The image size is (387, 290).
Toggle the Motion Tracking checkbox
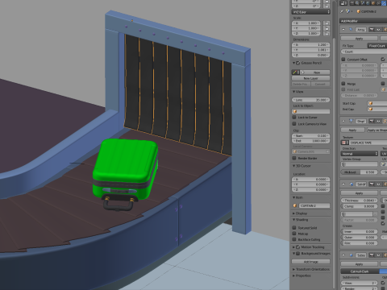[x=298, y=247]
